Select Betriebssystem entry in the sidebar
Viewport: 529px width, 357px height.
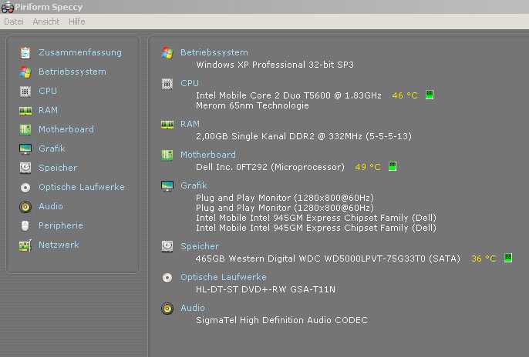pos(72,72)
